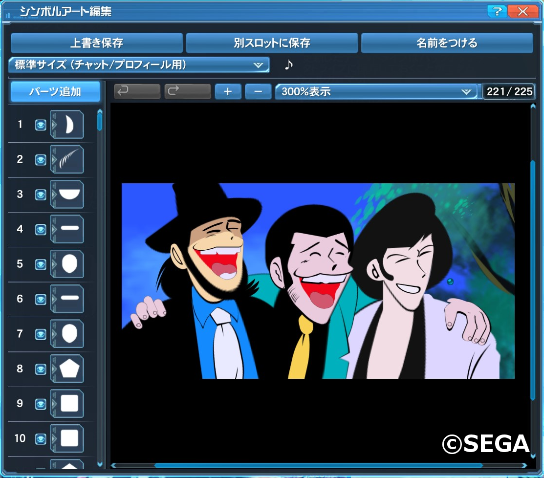The height and width of the screenshot is (478, 544).
Task: Click パーツ追加 to add a part
Action: click(x=56, y=91)
